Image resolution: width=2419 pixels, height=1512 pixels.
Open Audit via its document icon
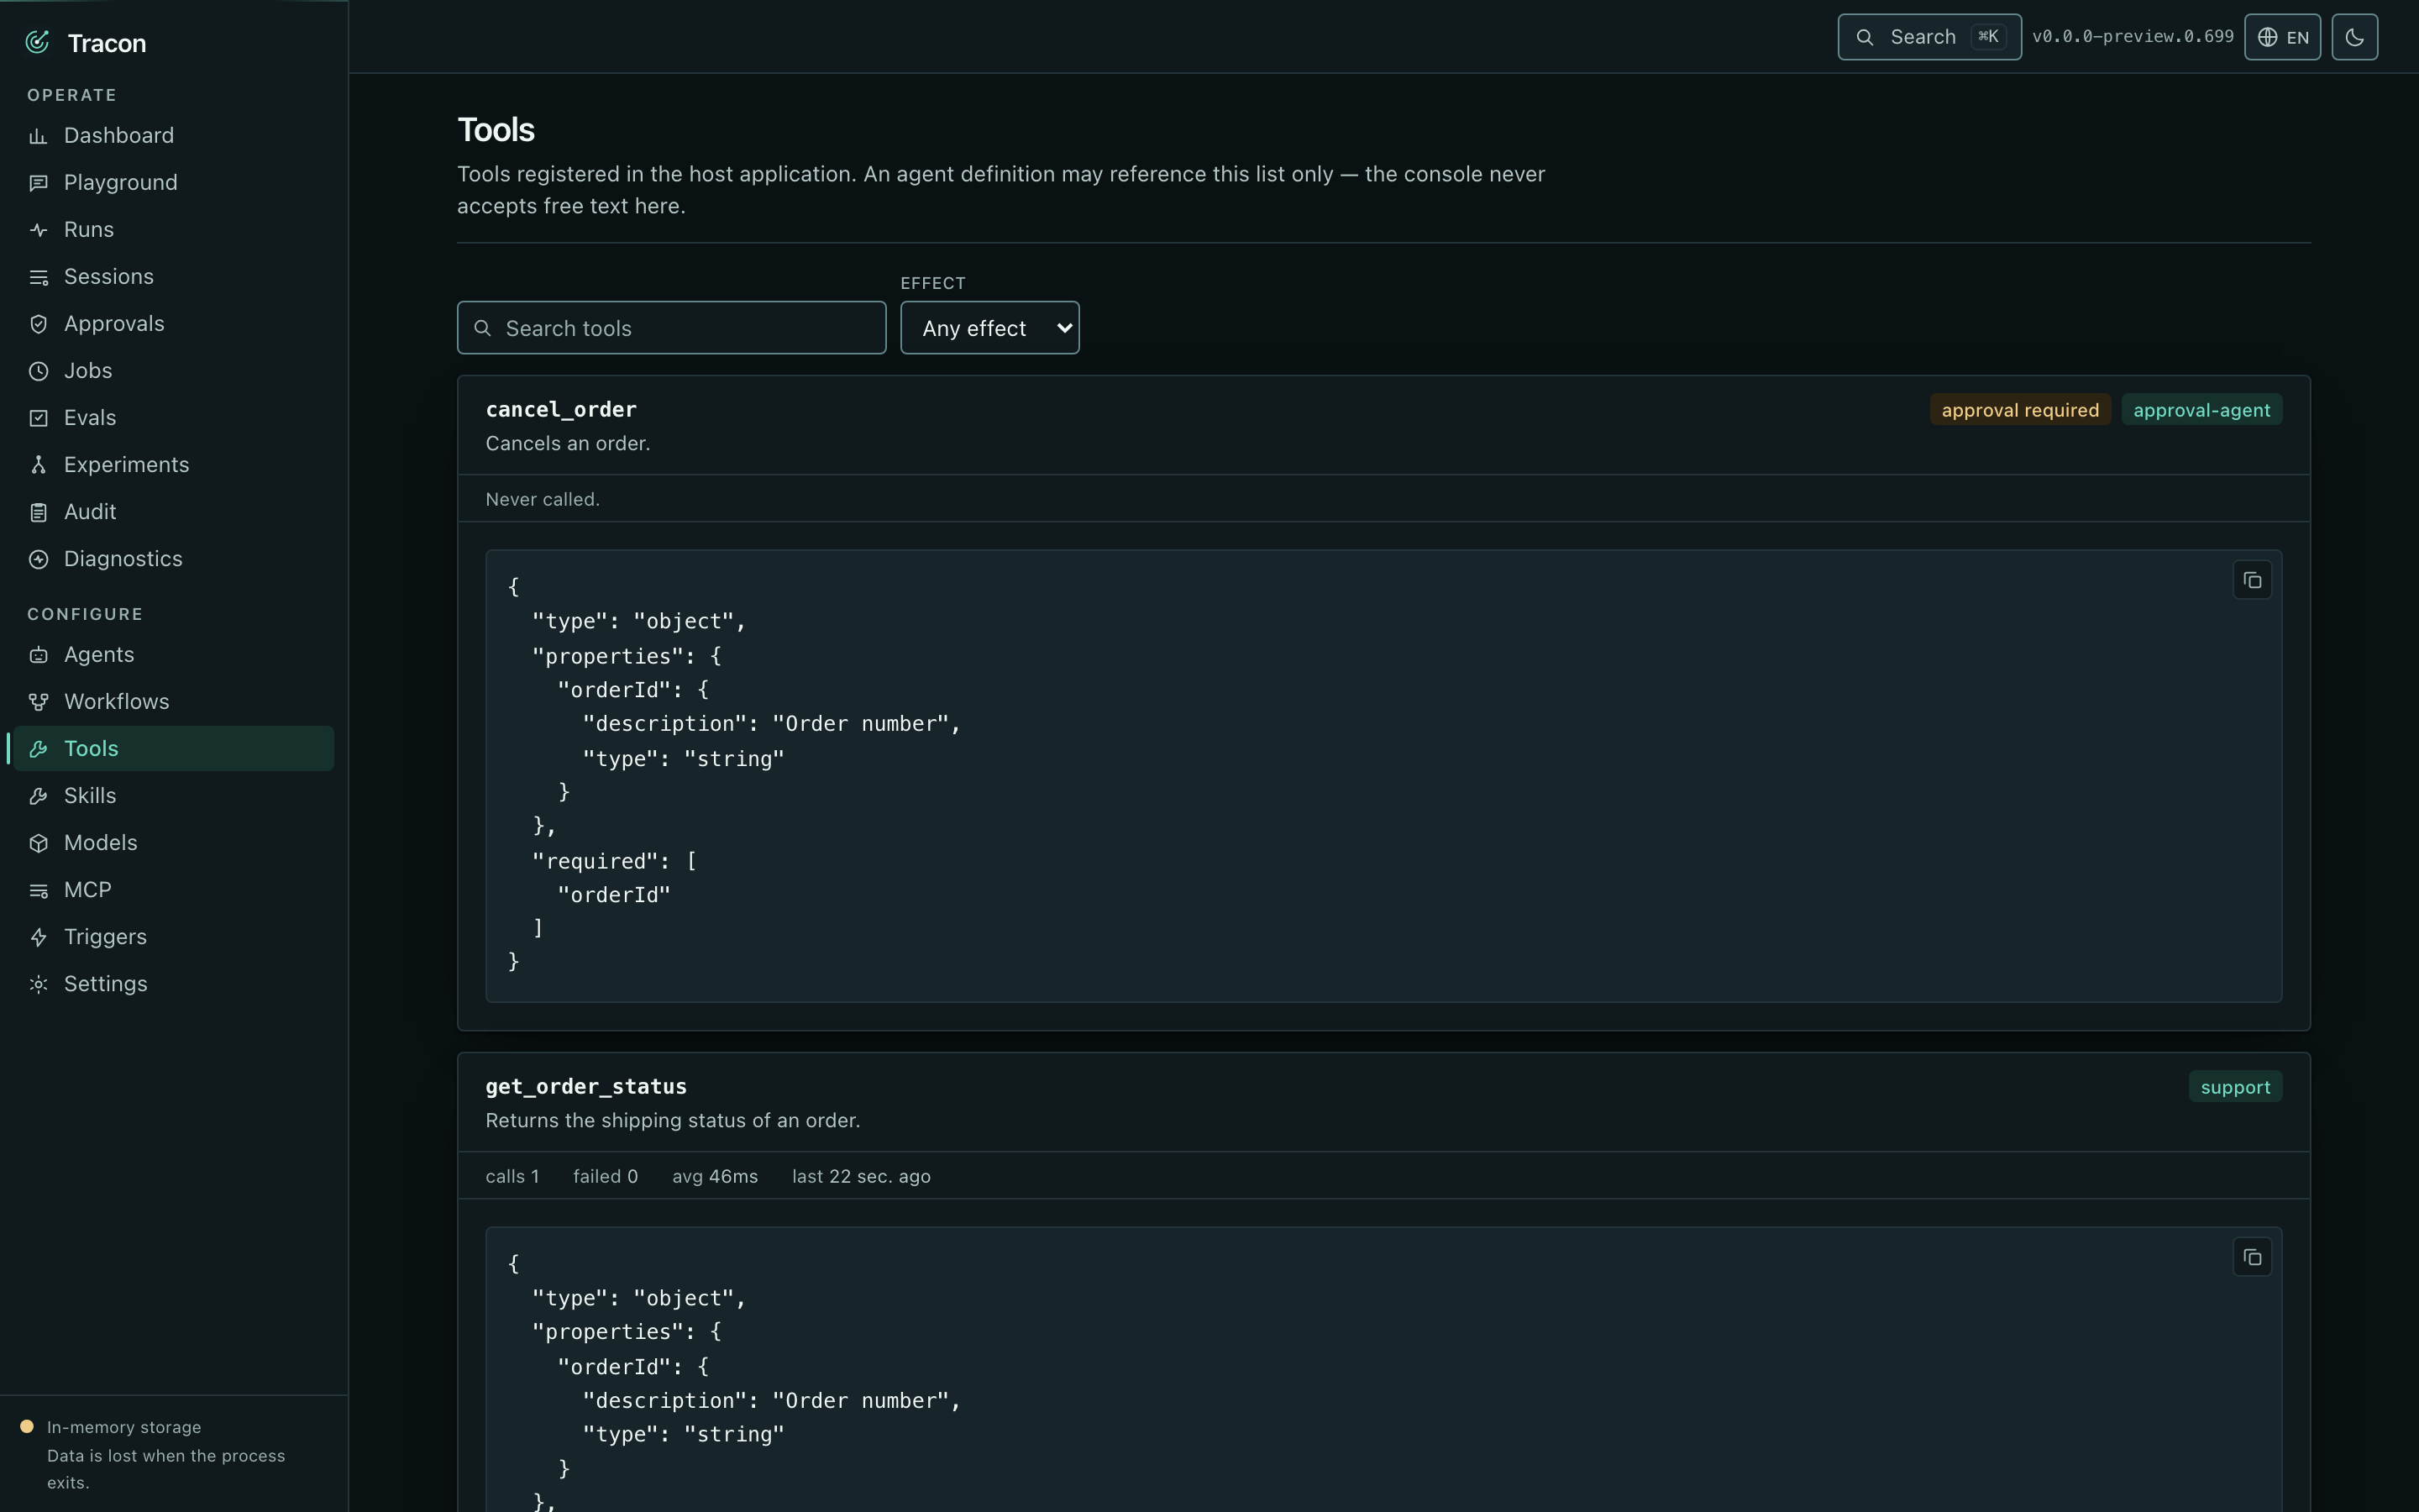tap(38, 512)
